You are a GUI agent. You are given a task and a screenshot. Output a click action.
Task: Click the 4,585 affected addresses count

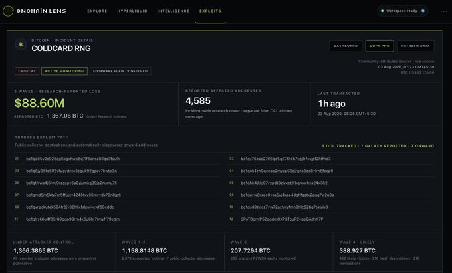coord(198,100)
